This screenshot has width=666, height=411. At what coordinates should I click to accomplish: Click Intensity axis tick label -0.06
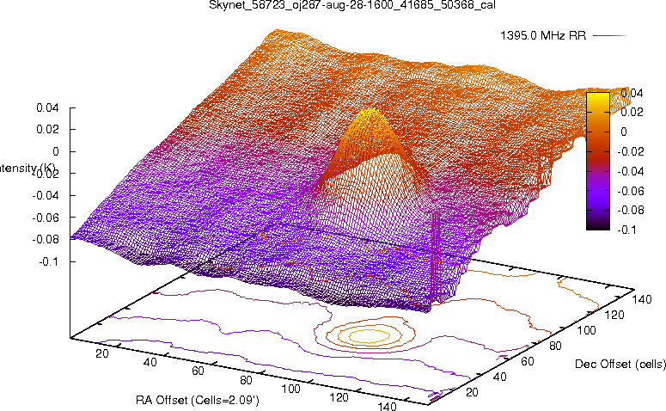46,218
